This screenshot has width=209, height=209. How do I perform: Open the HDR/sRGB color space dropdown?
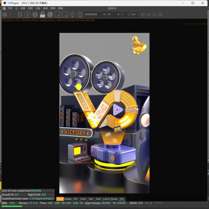(x=95, y=14)
